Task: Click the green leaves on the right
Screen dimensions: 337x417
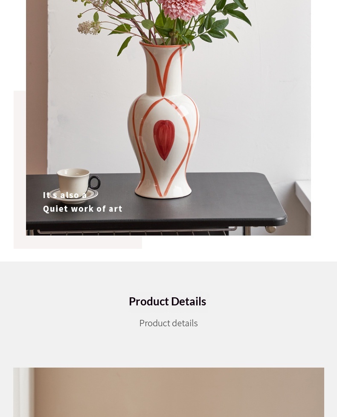Action: 224,23
